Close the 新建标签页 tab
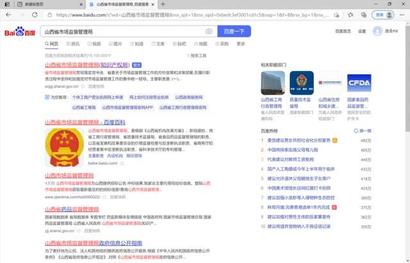The image size is (410, 263). pyautogui.click(x=81, y=4)
